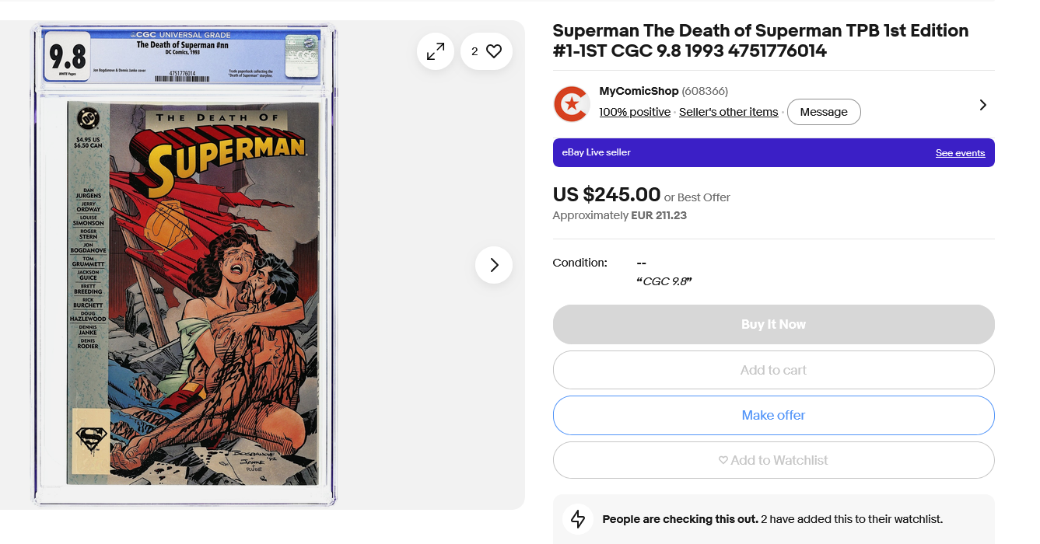Viewport: 1040px width, 544px height.
Task: Click the Buy It Now button
Action: click(x=774, y=324)
